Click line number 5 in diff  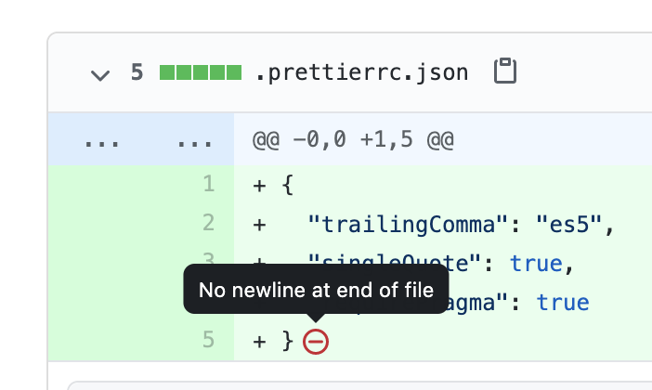[208, 340]
